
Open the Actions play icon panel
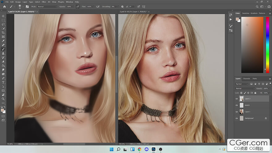(x=231, y=19)
